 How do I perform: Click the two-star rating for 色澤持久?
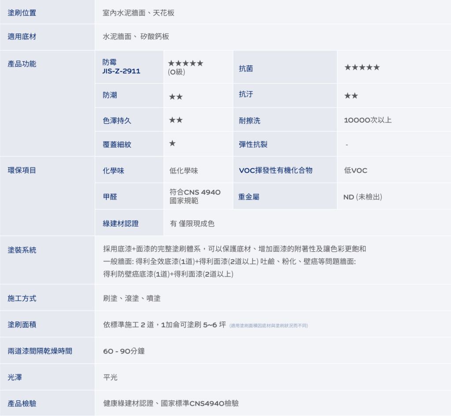pyautogui.click(x=176, y=120)
